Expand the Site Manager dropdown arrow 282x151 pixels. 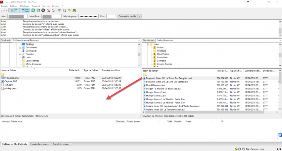pos(7,10)
